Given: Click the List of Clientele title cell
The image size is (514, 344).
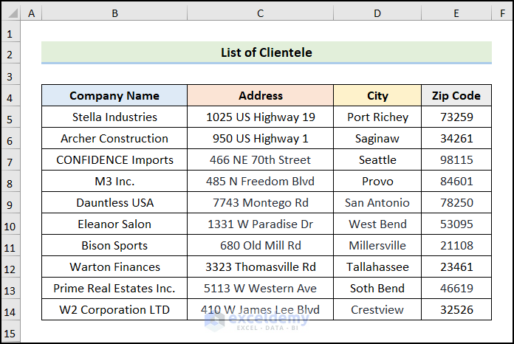Looking at the screenshot, I should [266, 52].
